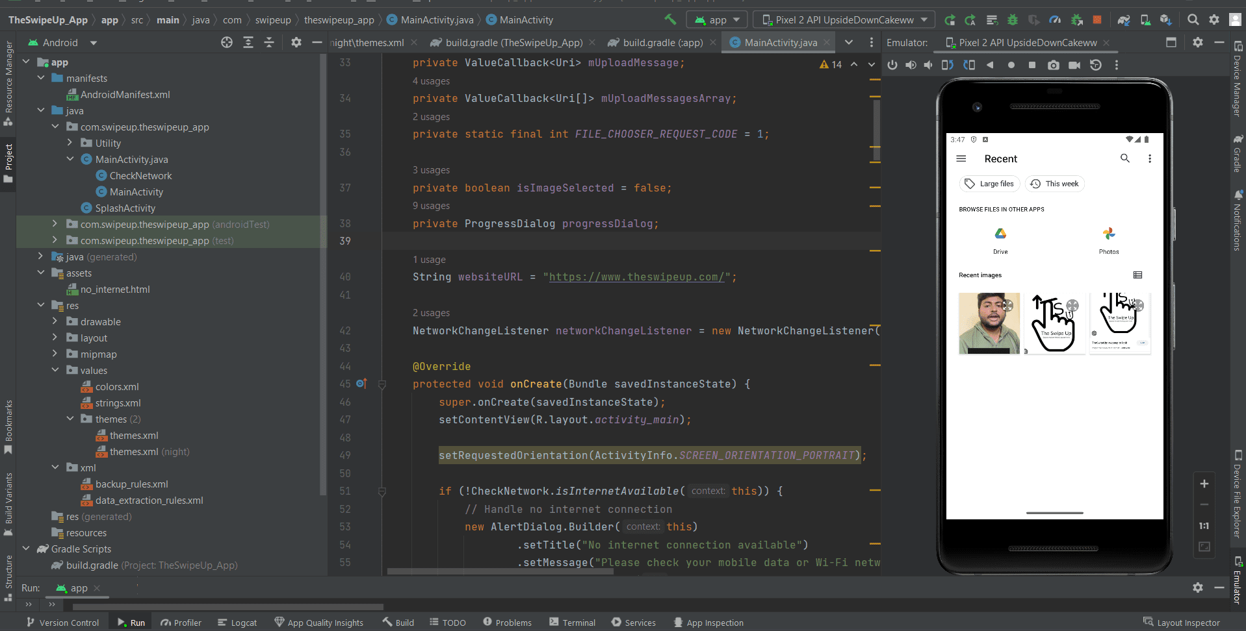Image resolution: width=1246 pixels, height=631 pixels.
Task: Open the theswipeup.com URL link in code
Action: (637, 277)
